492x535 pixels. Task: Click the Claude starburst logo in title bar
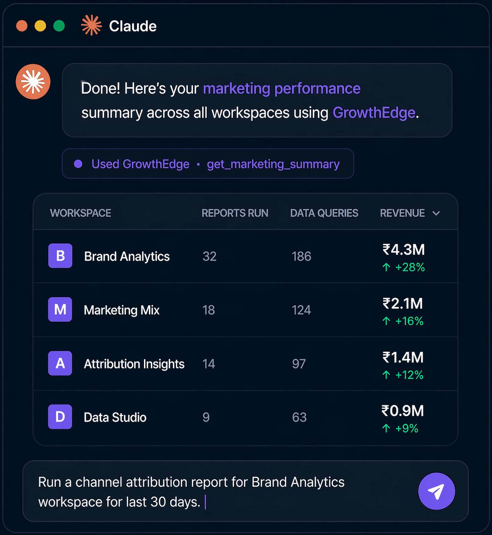coord(91,25)
